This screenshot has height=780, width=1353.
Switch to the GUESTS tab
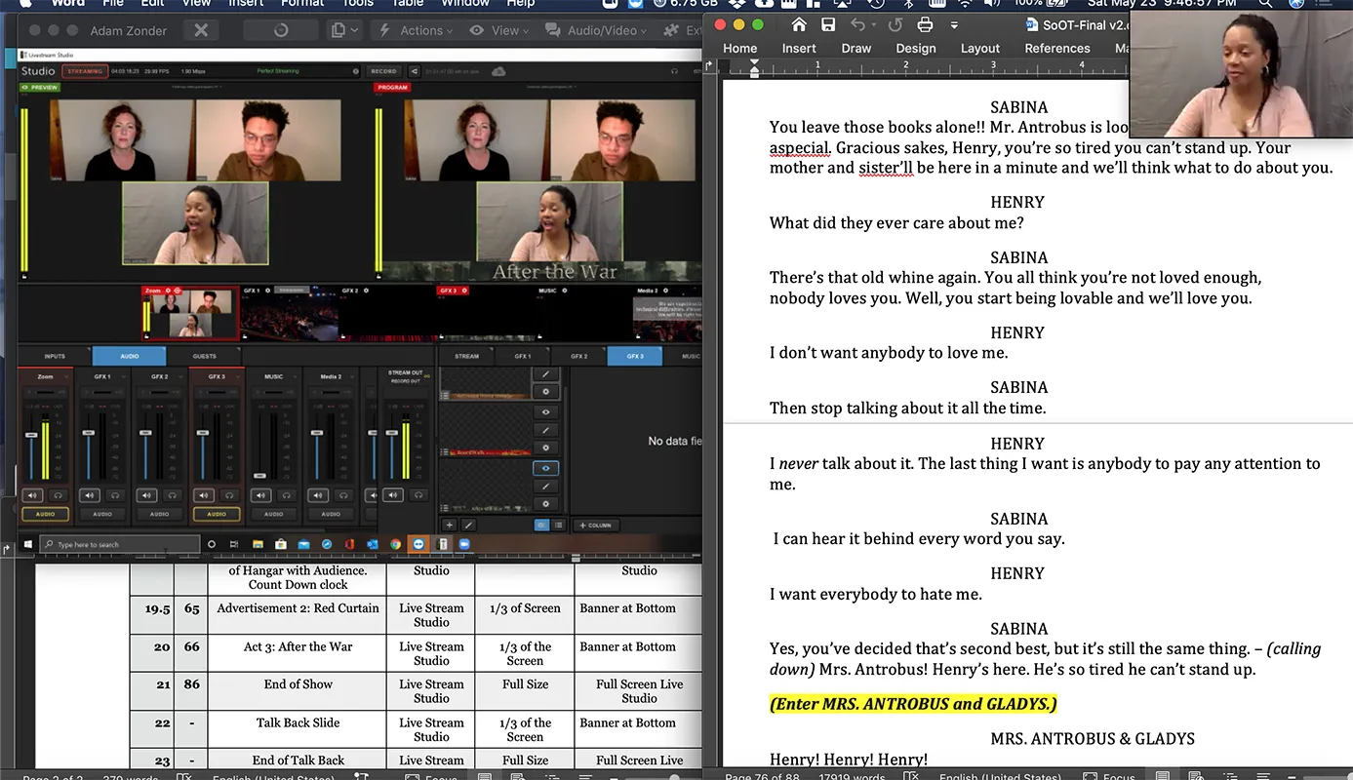coord(204,356)
